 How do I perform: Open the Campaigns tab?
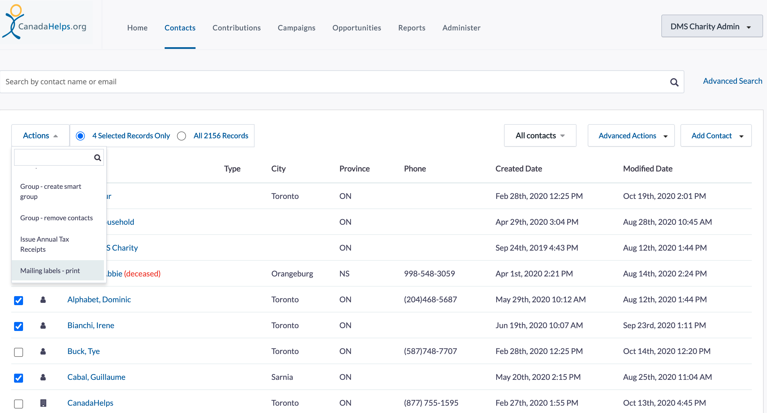click(296, 28)
